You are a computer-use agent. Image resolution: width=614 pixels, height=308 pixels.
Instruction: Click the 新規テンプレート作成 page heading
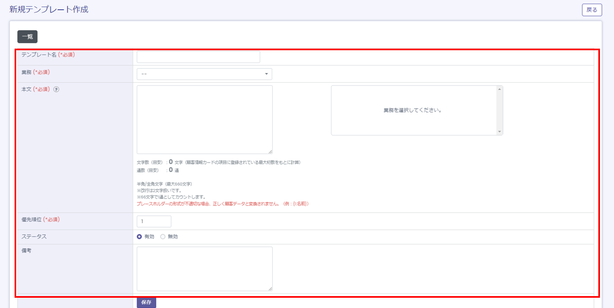pyautogui.click(x=49, y=9)
